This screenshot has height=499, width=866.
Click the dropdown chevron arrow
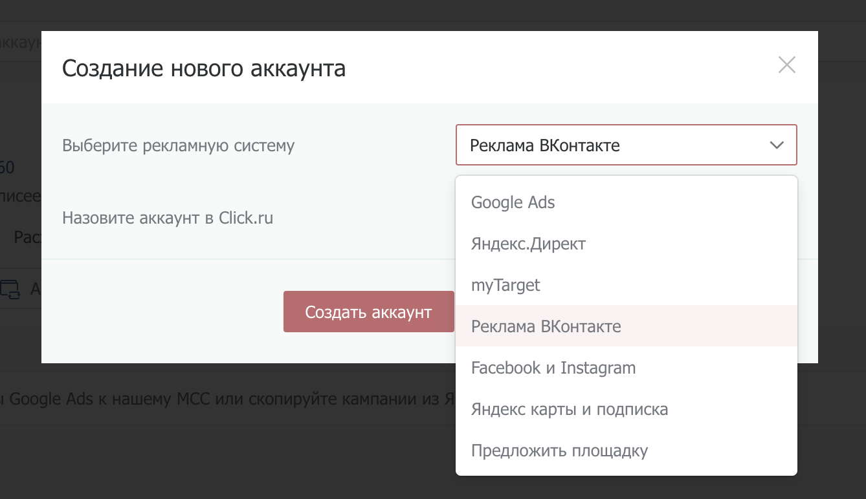click(x=776, y=145)
